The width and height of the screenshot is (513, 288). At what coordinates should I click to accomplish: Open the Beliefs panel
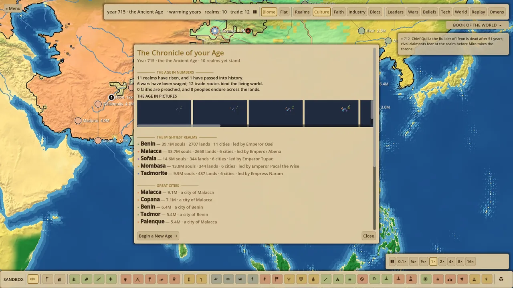tap(430, 12)
